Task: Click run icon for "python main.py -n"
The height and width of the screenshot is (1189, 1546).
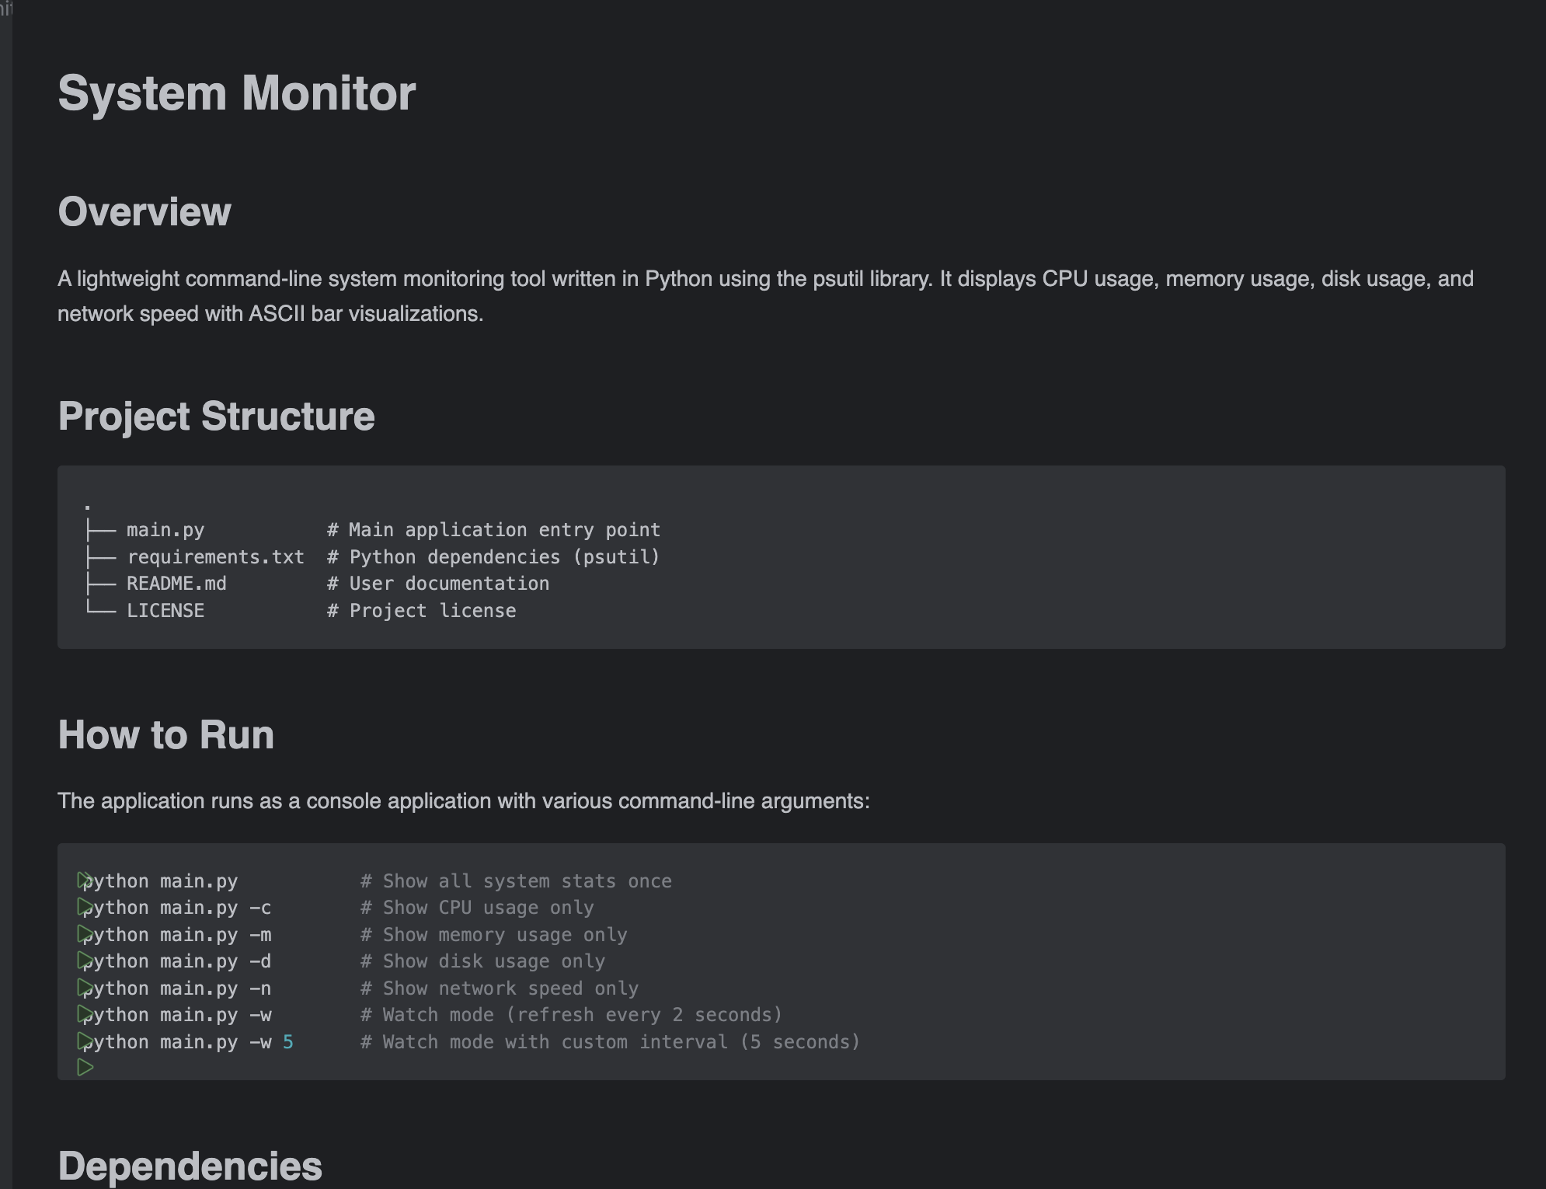Action: (85, 988)
